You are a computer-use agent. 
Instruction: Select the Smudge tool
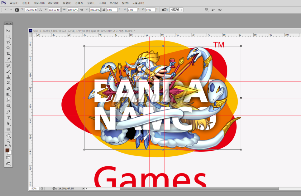click(x=8, y=100)
